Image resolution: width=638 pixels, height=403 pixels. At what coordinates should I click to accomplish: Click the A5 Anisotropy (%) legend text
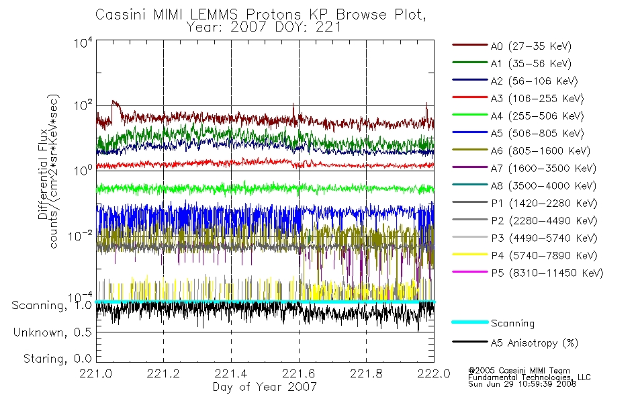[535, 343]
